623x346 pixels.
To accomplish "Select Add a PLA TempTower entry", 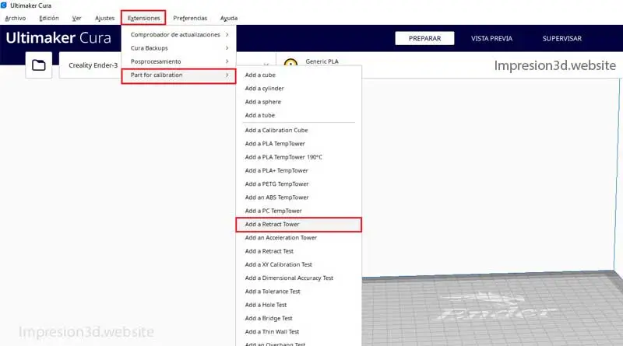I will tap(299, 144).
